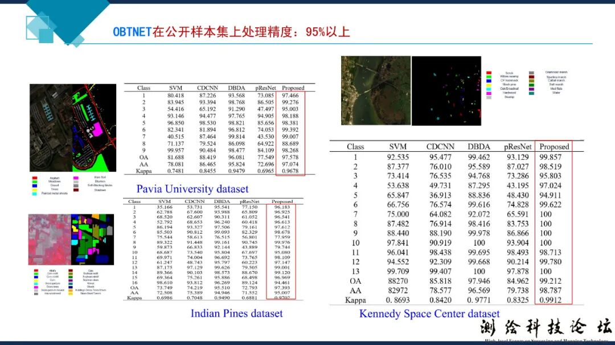Click red Asphalt swatch in Pavia legend
The width and height of the screenshot is (615, 345).
point(35,178)
